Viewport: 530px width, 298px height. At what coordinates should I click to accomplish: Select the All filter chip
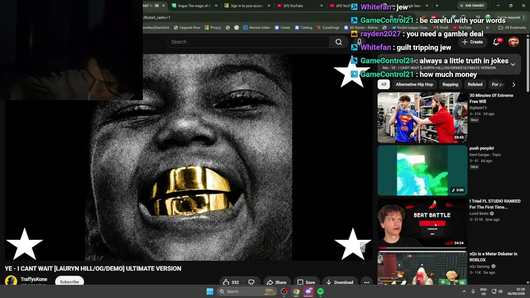point(384,84)
